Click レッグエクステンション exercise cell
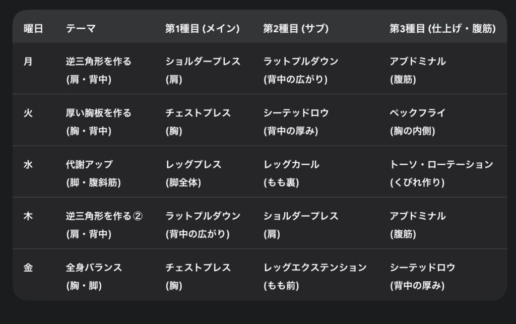The height and width of the screenshot is (324, 516). 315,268
